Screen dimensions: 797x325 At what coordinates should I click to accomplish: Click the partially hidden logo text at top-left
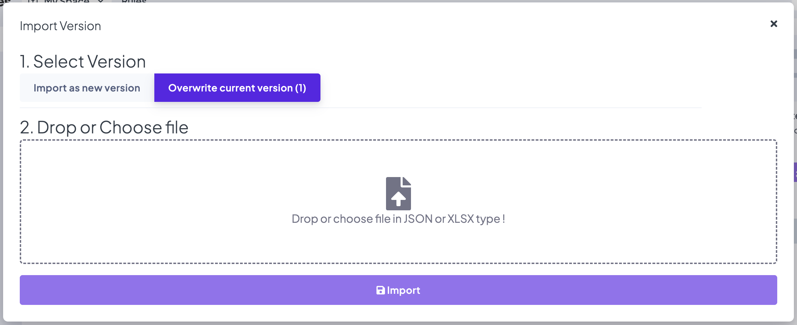pos(5,1)
